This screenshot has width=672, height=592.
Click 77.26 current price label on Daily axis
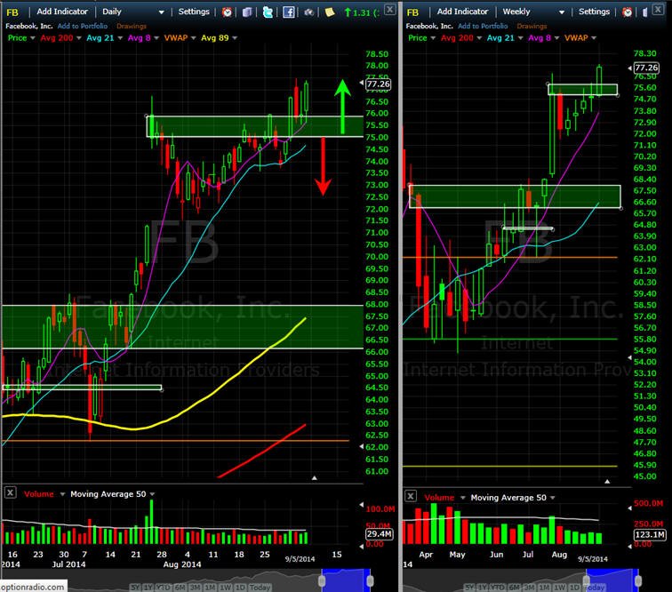click(x=378, y=84)
